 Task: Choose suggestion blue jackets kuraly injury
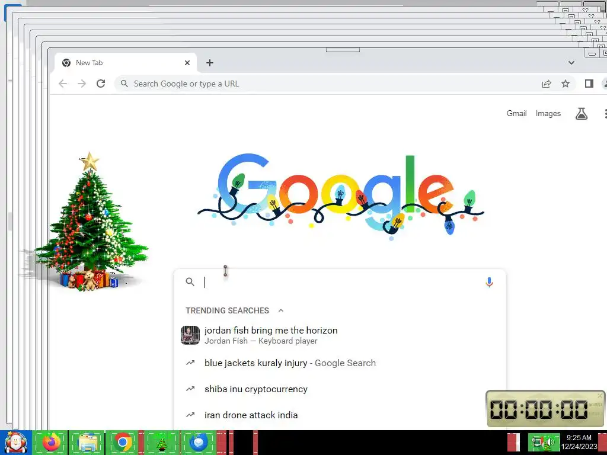[x=340, y=363]
